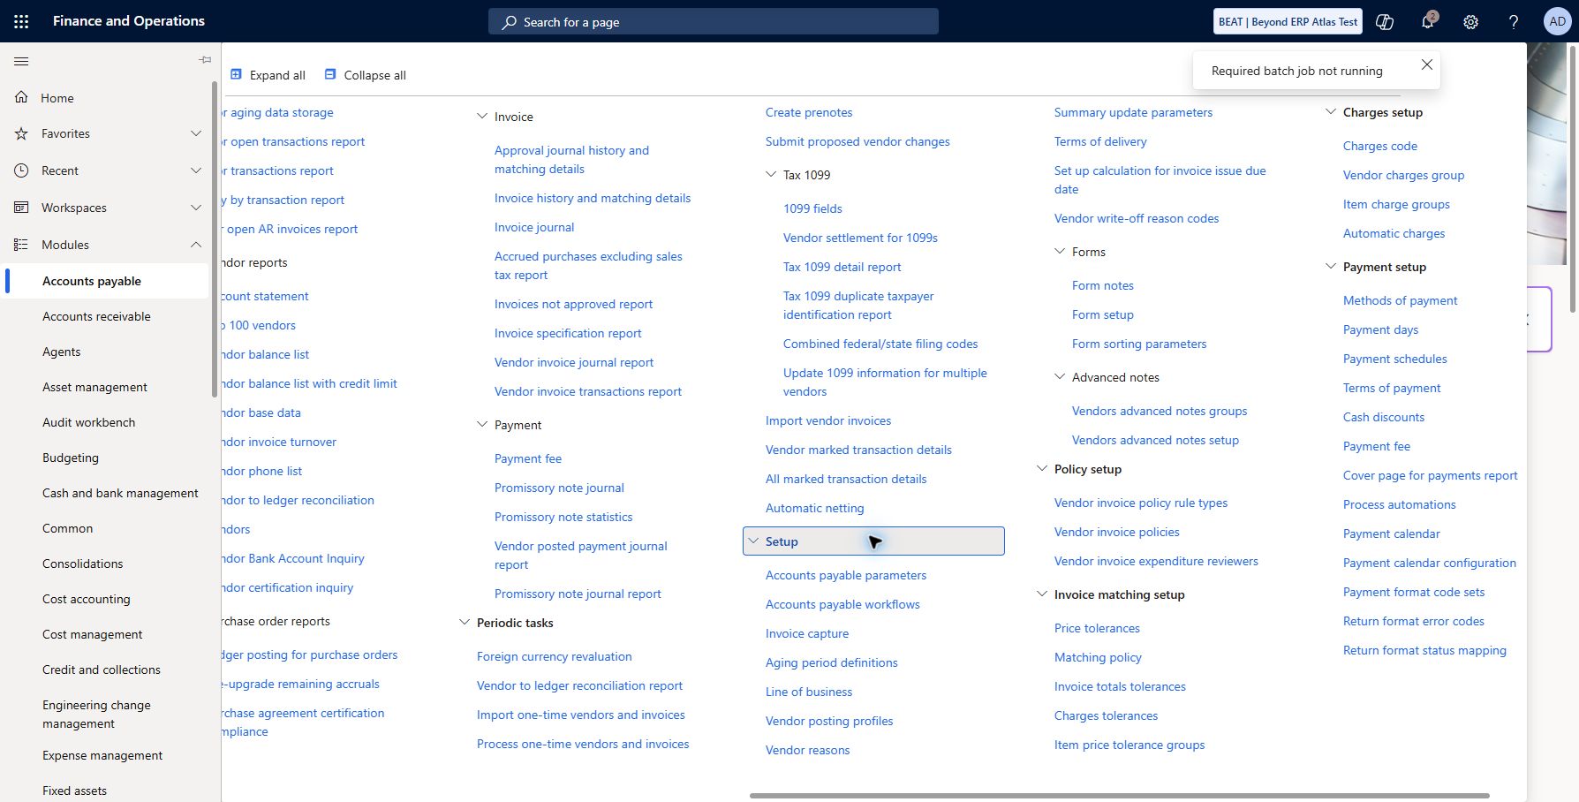Open 1099 fields link

812,208
